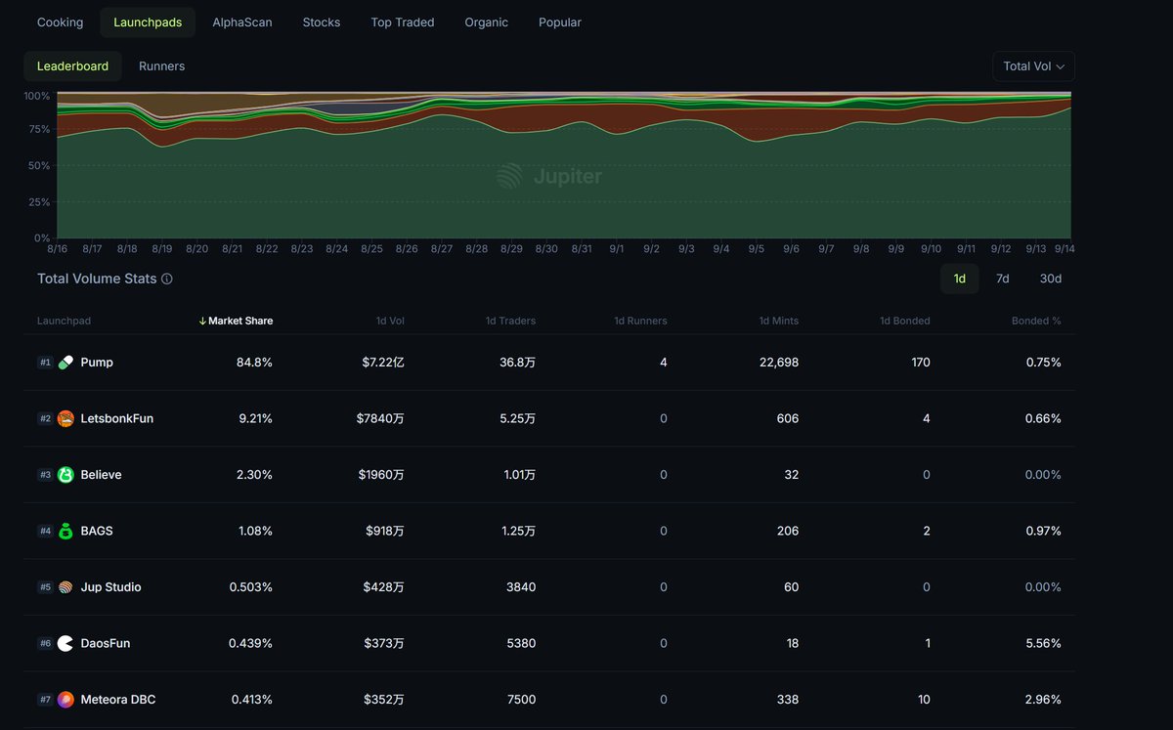
Task: Click the #4 rank badge
Action: click(45, 531)
